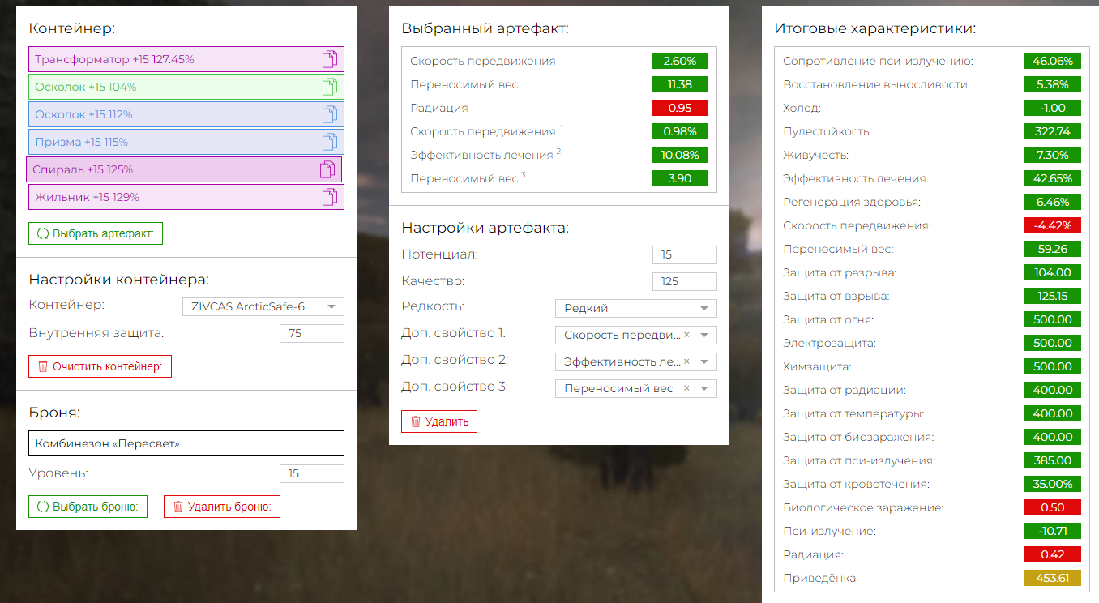Click the yellow 453.61 Приведёнка value
This screenshot has height=603, width=1099.
[x=1053, y=578]
